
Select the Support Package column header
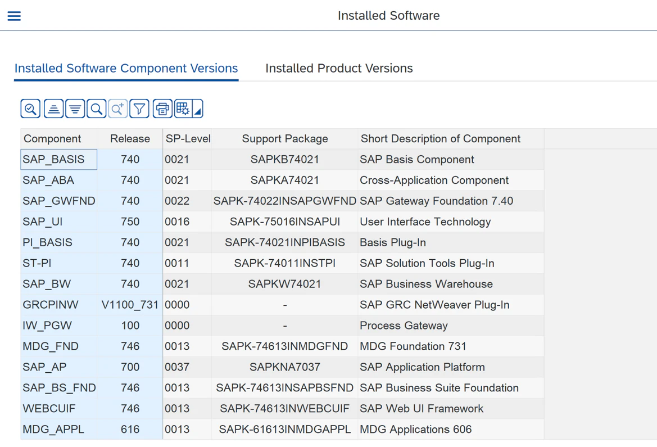[285, 139]
